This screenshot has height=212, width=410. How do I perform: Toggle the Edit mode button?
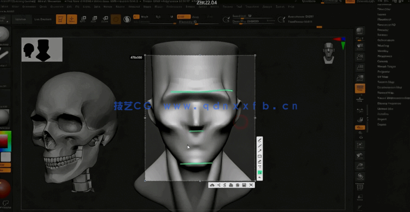click(x=61, y=20)
